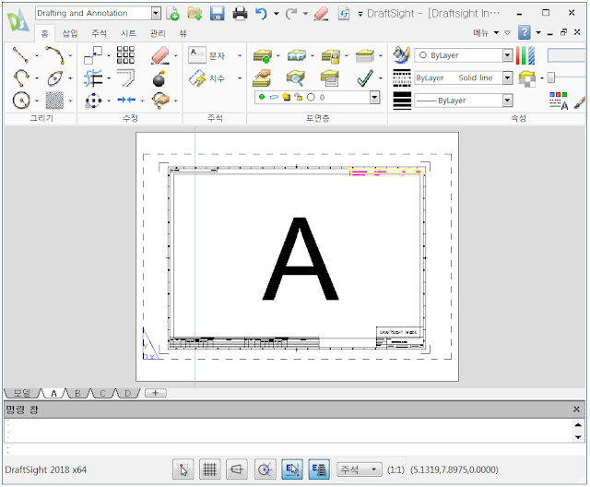Open the workspace Drafting and Annotation dropdown
This screenshot has width=590, height=487.
point(156,13)
